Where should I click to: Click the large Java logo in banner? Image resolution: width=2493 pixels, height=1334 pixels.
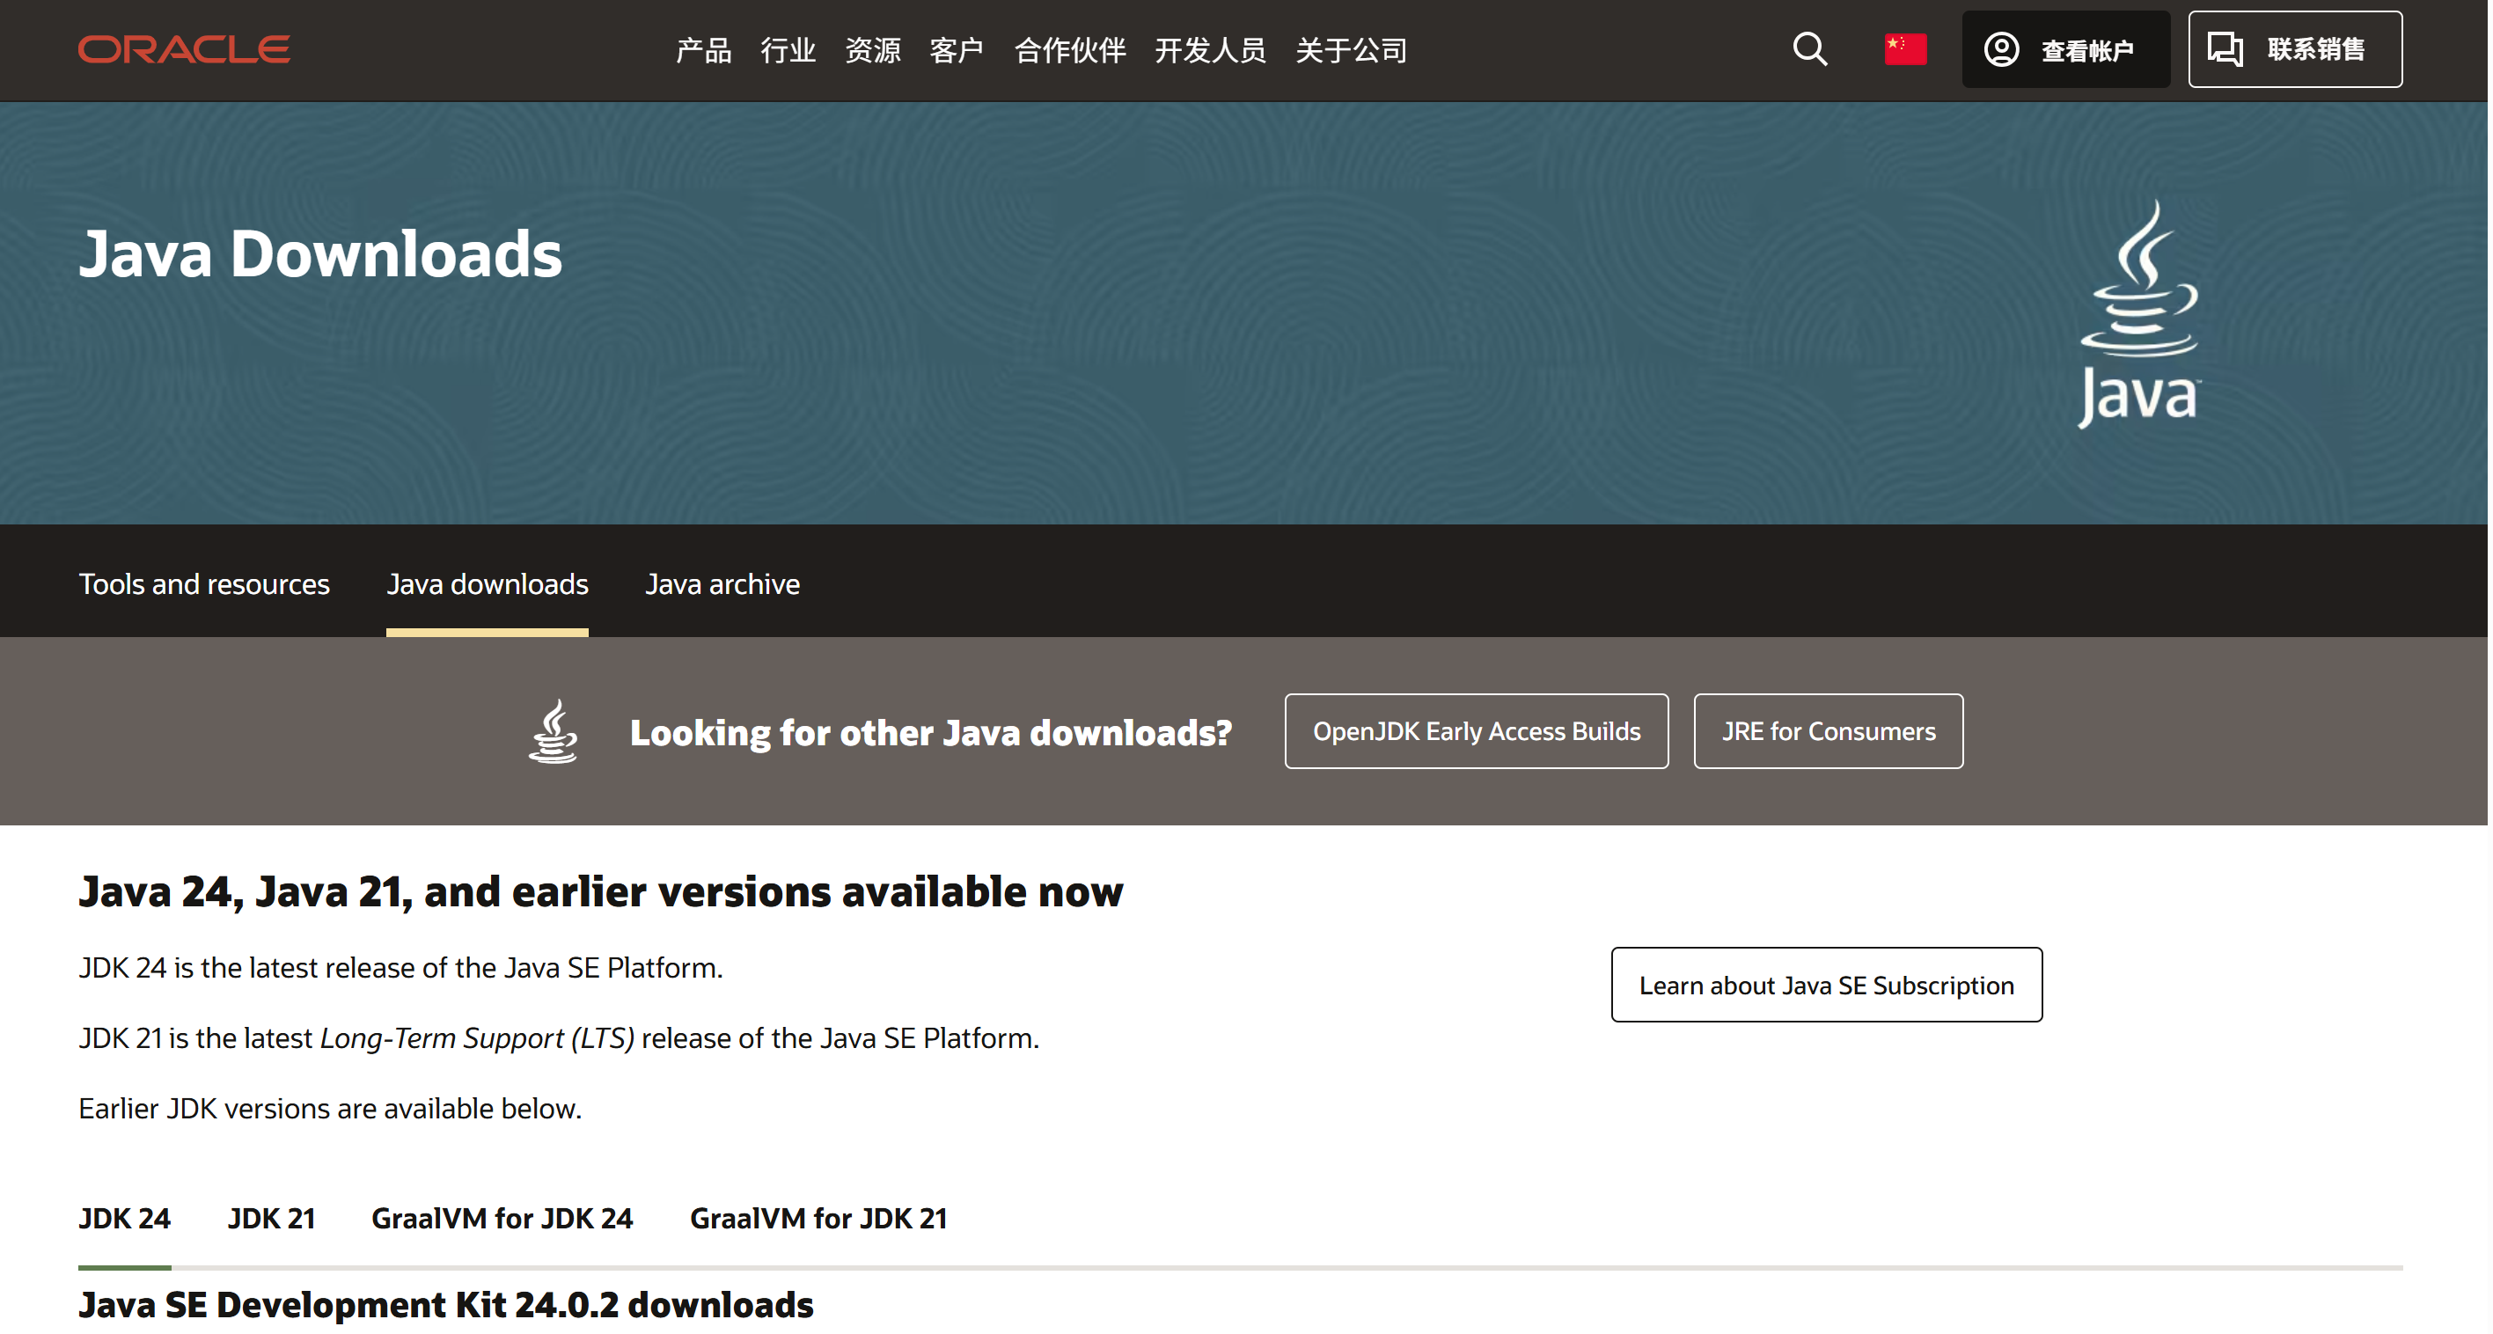point(2138,315)
